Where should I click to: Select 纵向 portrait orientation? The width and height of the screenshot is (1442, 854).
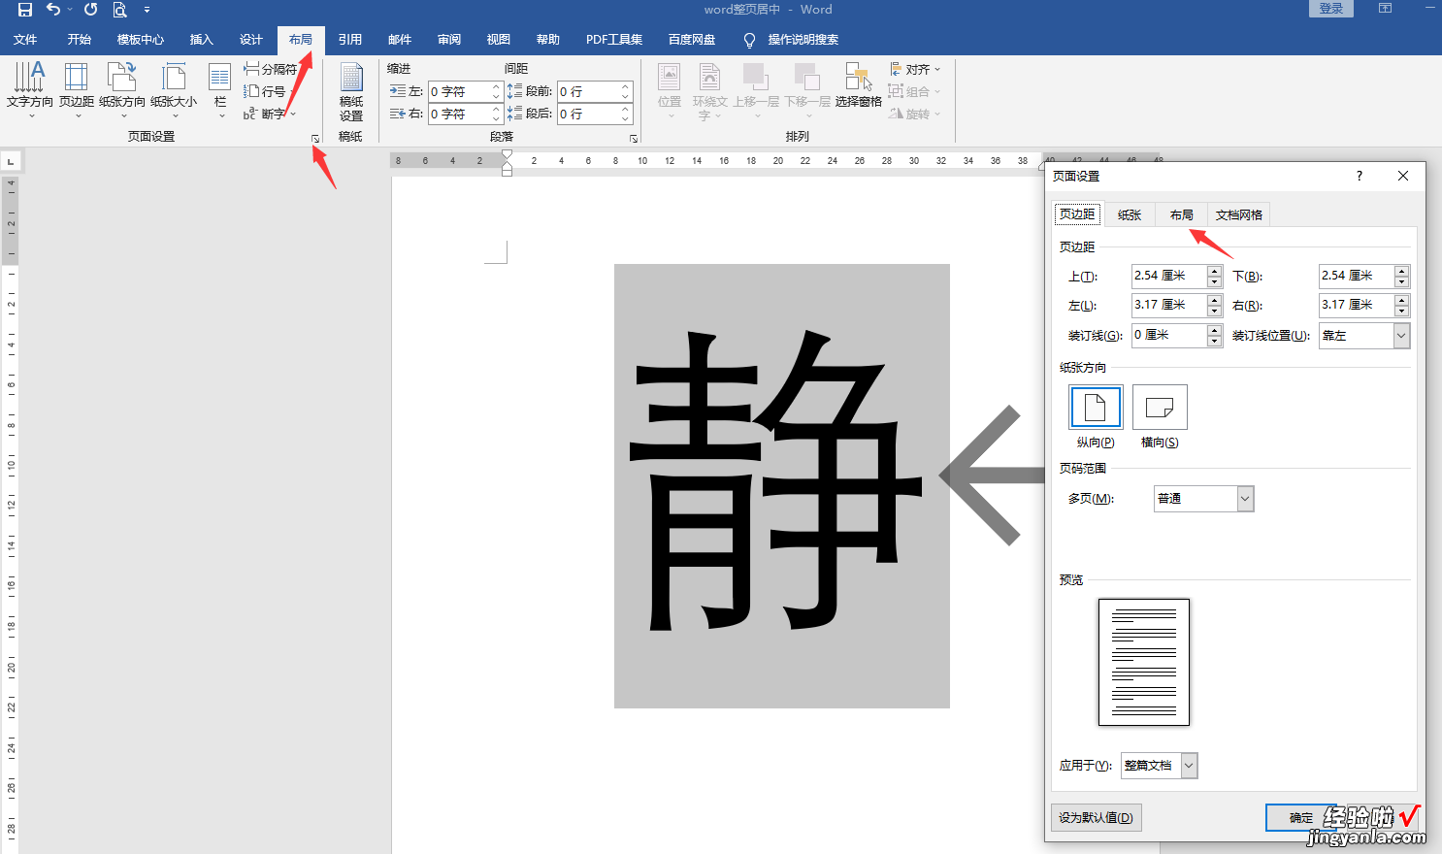(x=1096, y=408)
